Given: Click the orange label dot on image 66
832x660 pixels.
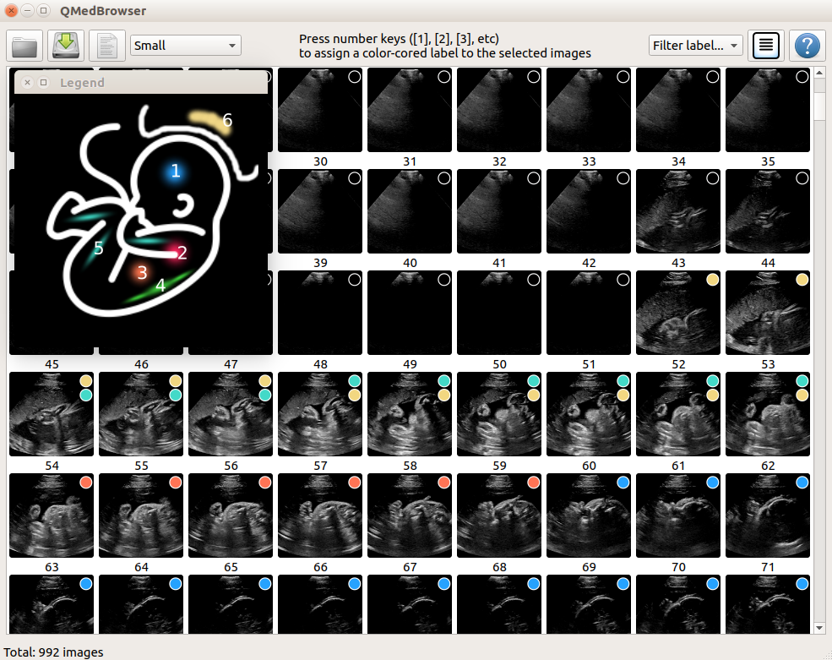Looking at the screenshot, I should tap(355, 483).
